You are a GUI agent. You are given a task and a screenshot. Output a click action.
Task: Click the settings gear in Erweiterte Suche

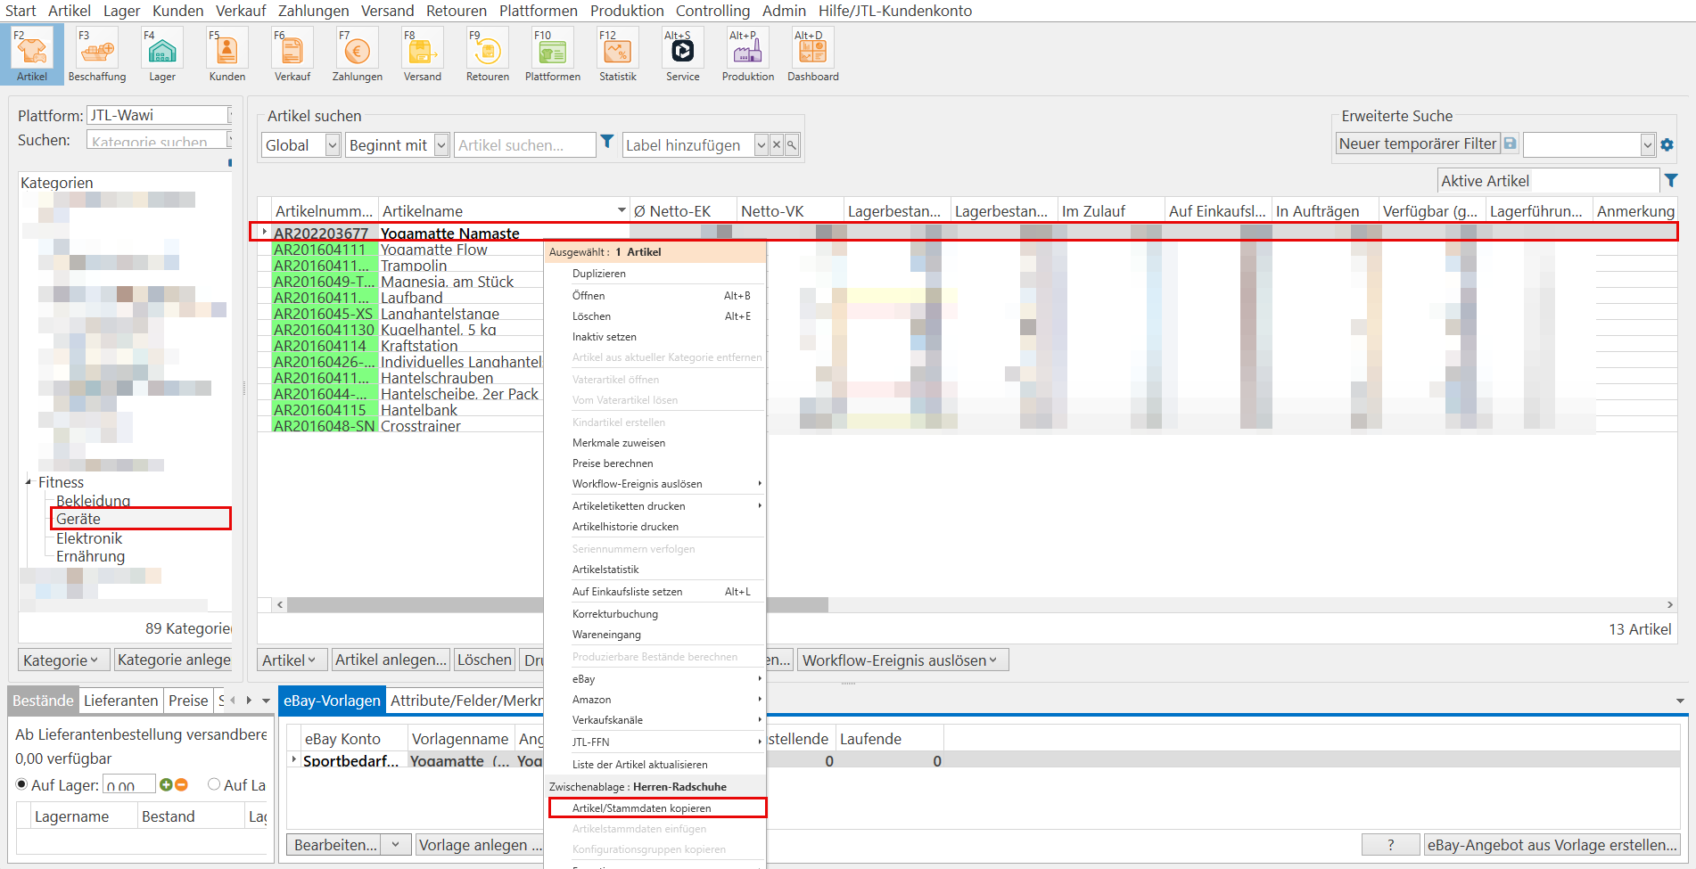click(x=1667, y=144)
